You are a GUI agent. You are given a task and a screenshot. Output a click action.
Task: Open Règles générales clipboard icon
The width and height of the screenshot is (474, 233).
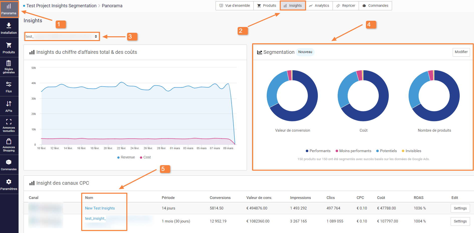click(x=9, y=63)
